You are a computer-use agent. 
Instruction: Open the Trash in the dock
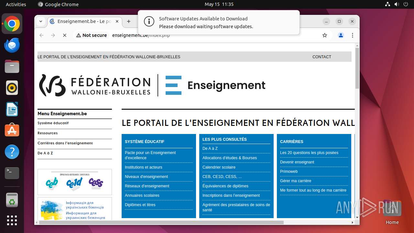(12, 200)
